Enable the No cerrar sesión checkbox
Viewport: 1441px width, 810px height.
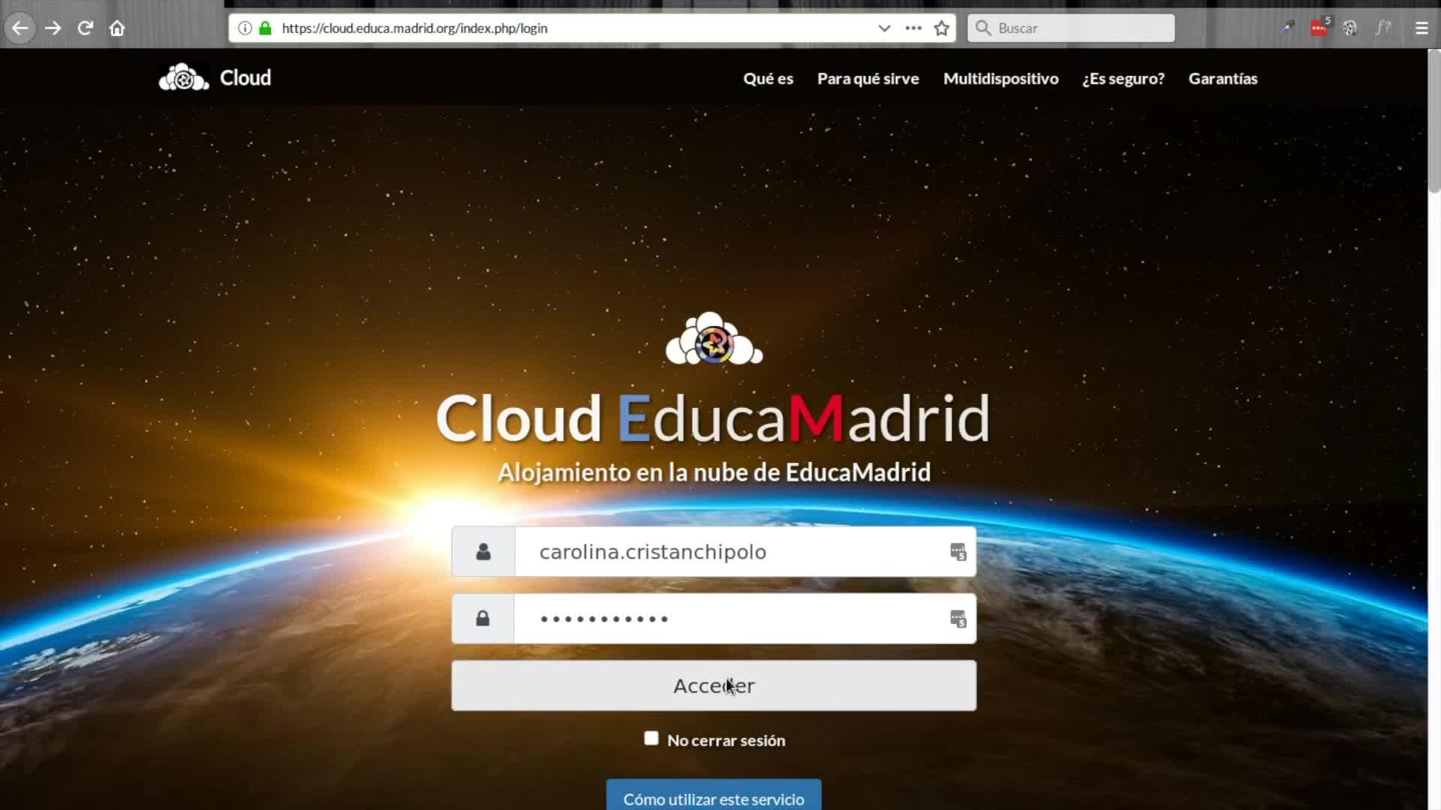tap(651, 739)
